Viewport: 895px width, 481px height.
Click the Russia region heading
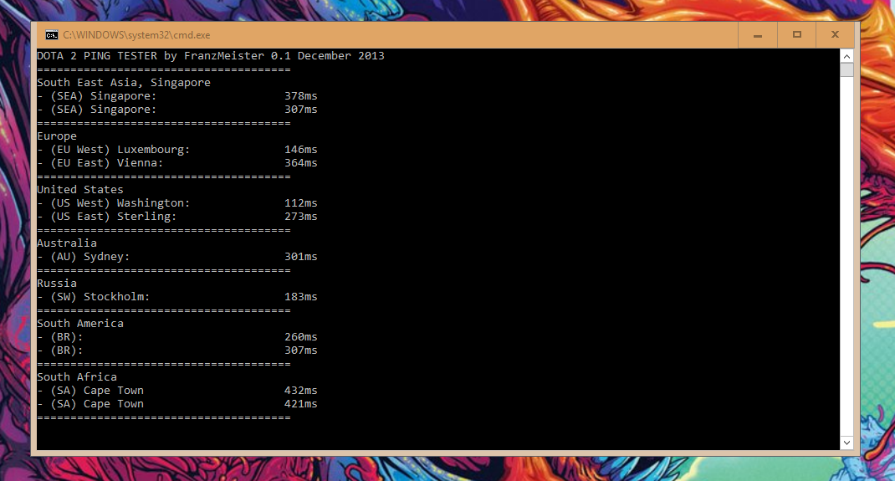[57, 284]
